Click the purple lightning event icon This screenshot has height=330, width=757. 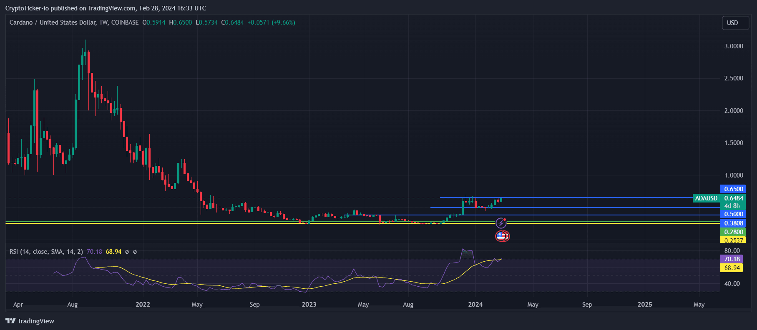point(501,223)
